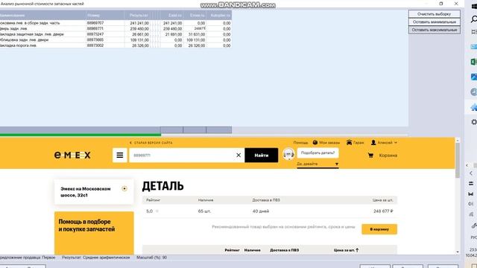
Task: Click the volume icon in the system tray
Action: coord(471,203)
